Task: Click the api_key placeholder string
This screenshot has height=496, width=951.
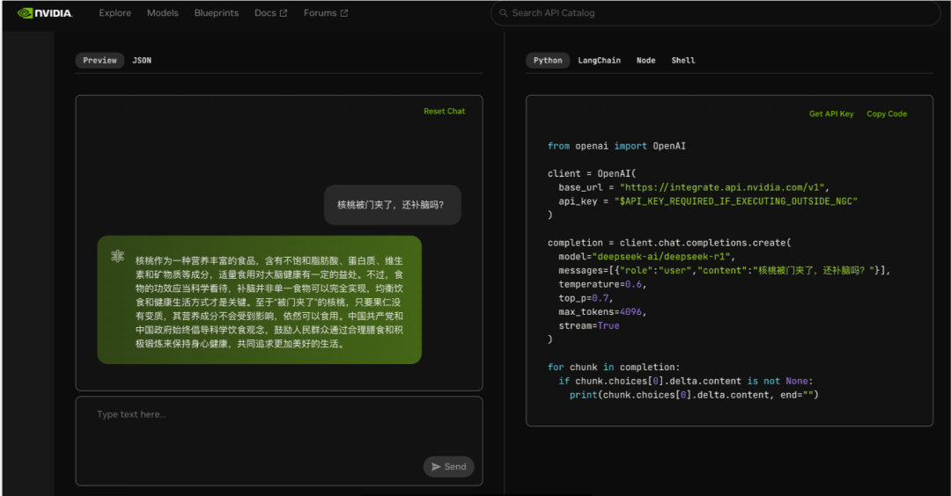Action: [x=735, y=201]
